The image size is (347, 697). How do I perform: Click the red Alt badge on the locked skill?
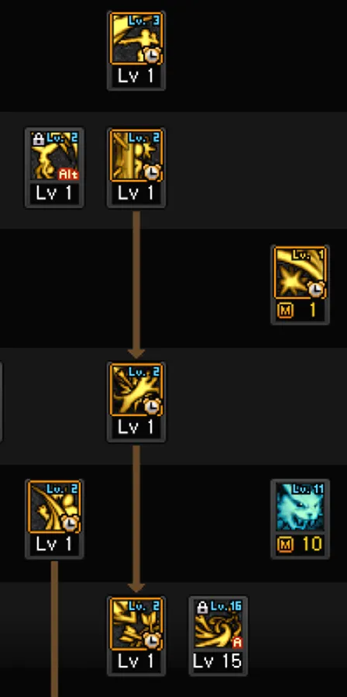point(68,174)
